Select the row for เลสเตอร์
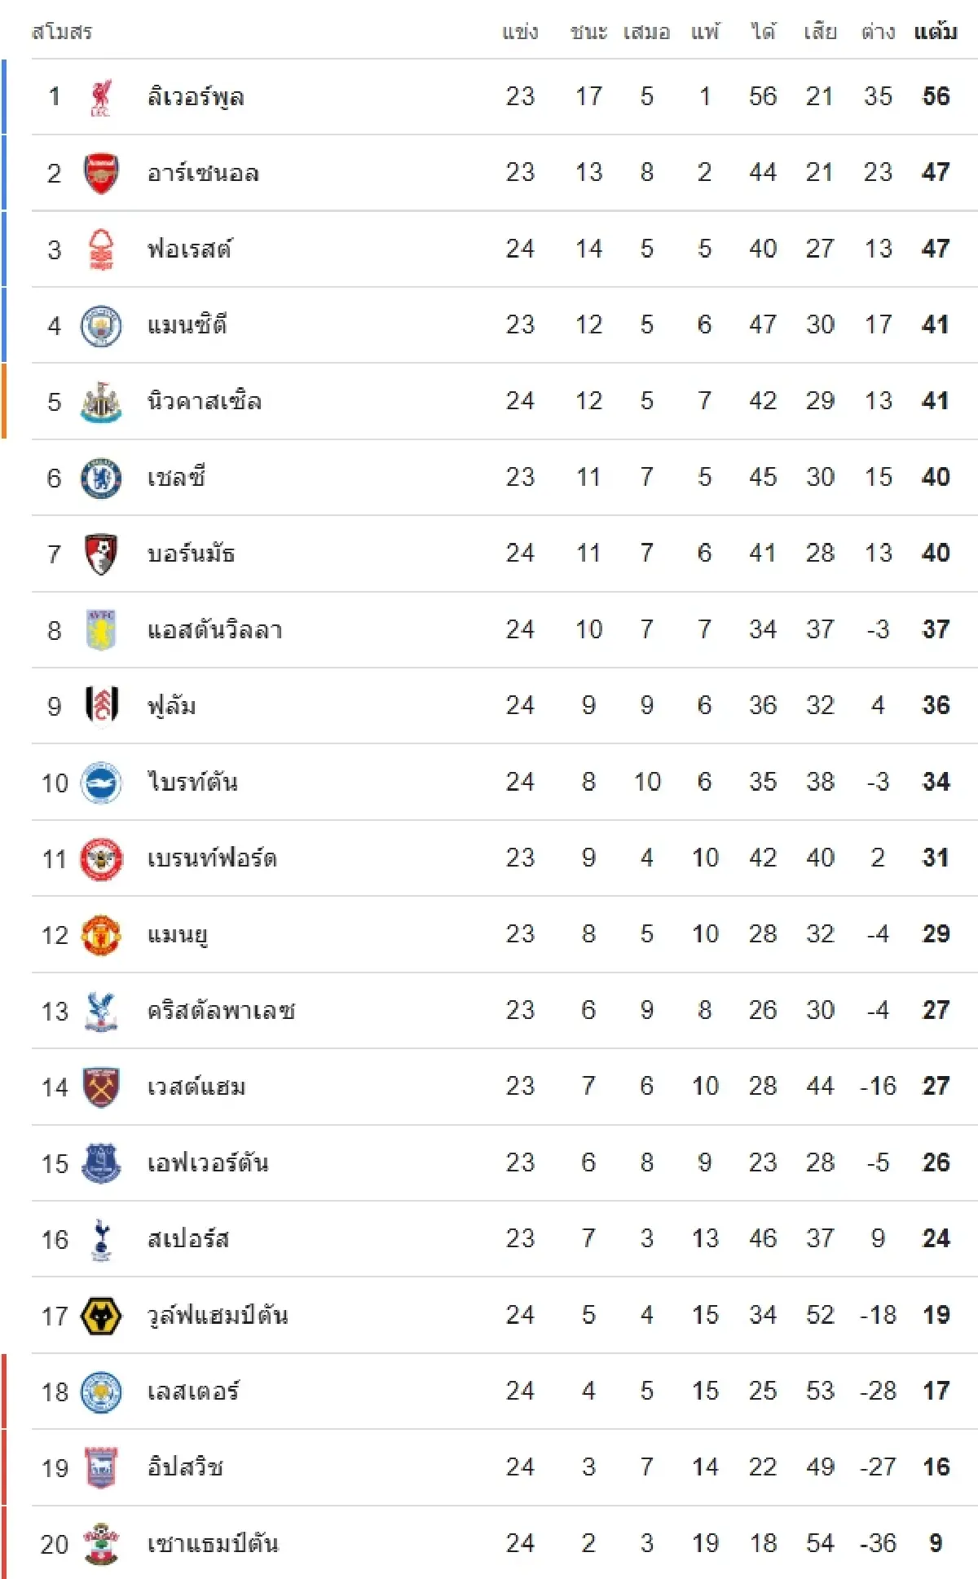 (504, 1392)
